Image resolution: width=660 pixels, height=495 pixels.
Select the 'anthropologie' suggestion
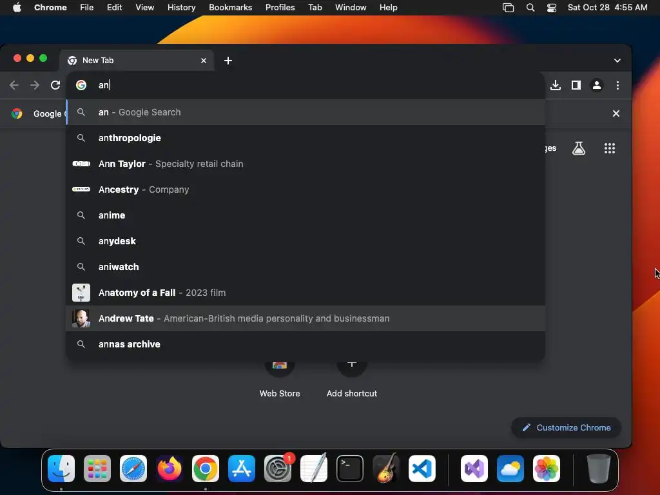[306, 138]
